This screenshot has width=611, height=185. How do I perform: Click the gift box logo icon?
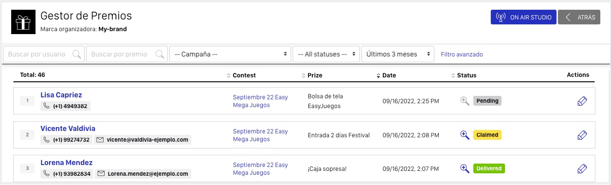[x=23, y=21]
